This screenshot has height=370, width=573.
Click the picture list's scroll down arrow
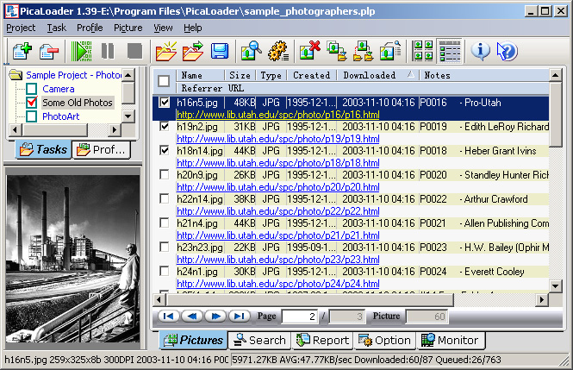(x=556, y=286)
